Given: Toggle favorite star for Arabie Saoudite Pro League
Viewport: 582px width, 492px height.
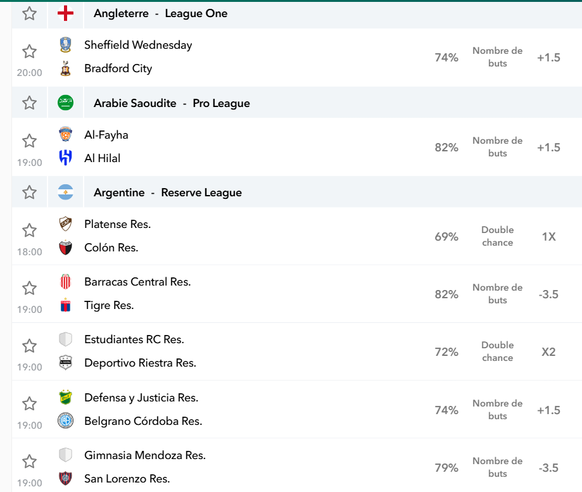Looking at the screenshot, I should (x=29, y=103).
